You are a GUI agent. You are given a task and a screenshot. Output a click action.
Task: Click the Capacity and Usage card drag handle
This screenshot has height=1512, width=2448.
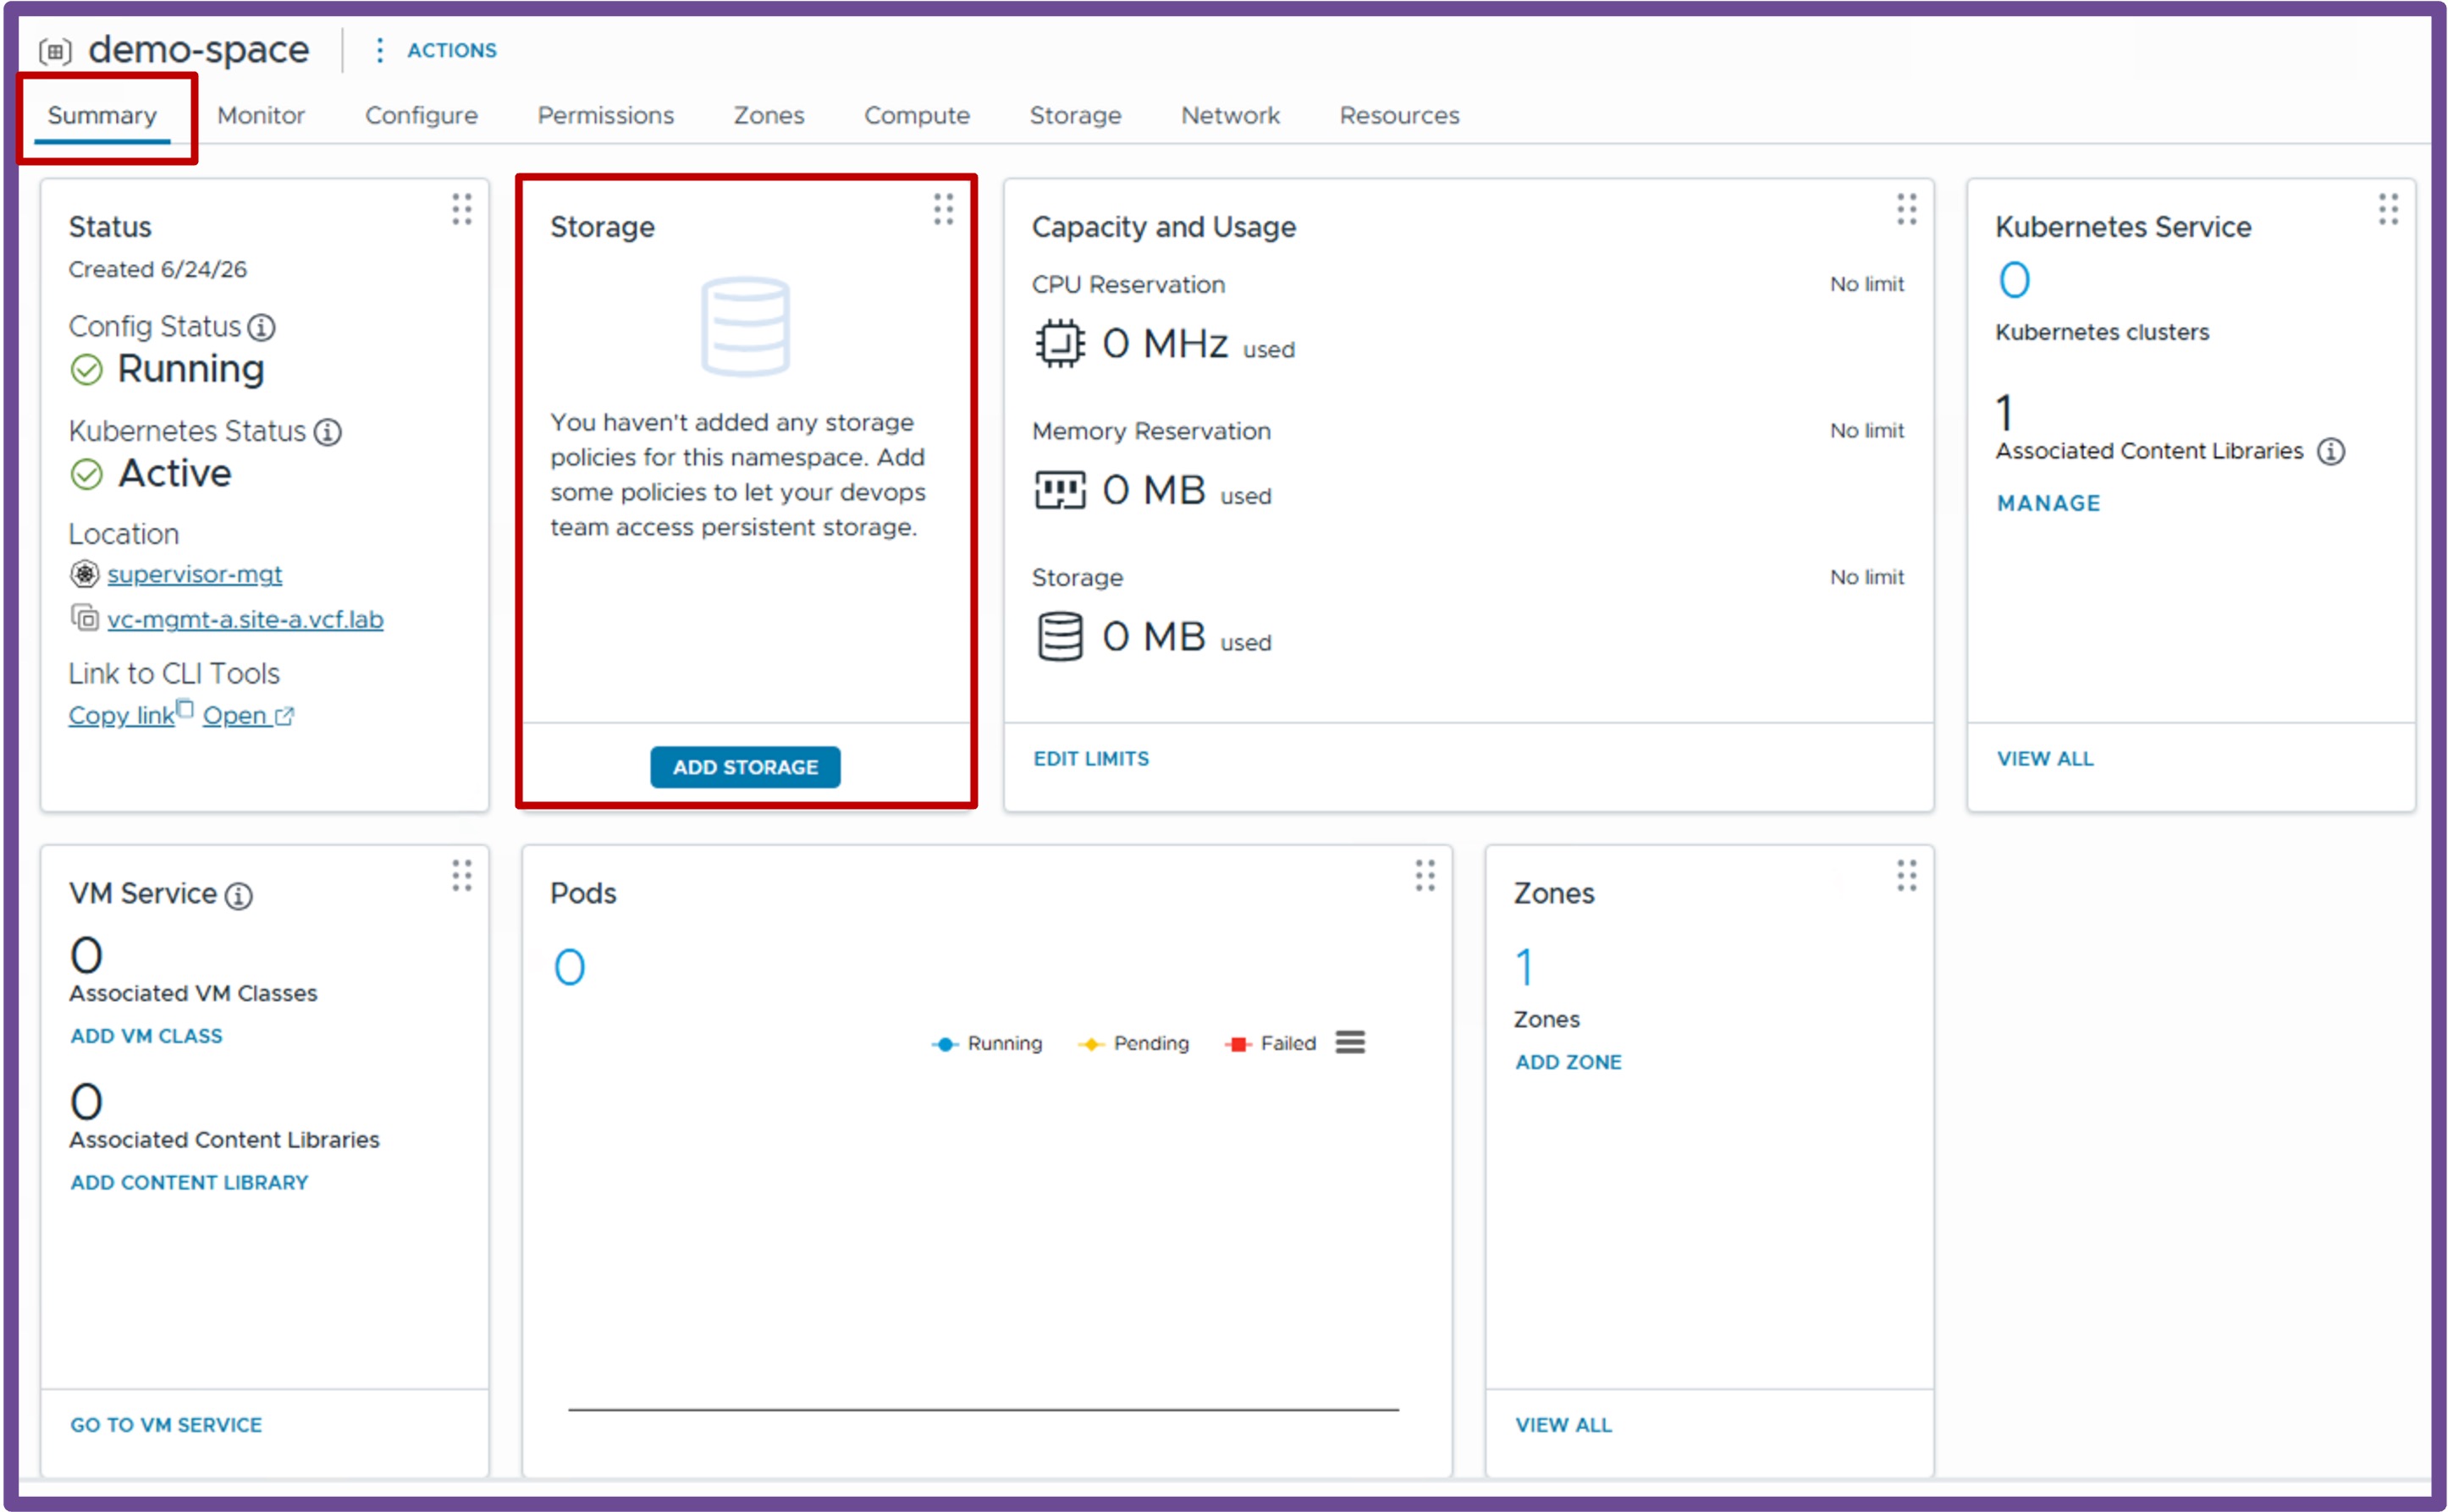1907,209
